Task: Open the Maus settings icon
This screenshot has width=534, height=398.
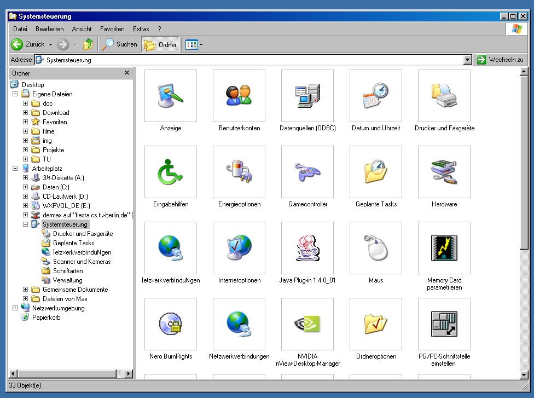Action: [x=375, y=248]
